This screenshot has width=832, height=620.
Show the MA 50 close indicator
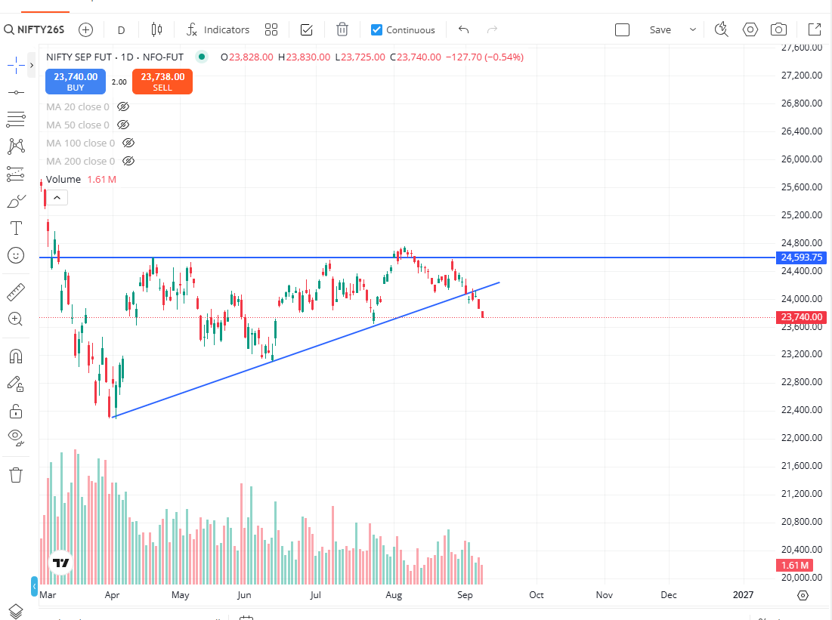click(x=123, y=125)
